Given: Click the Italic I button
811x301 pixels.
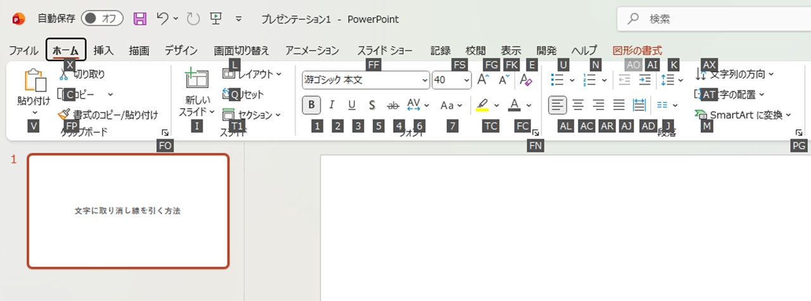Looking at the screenshot, I should pos(331,105).
